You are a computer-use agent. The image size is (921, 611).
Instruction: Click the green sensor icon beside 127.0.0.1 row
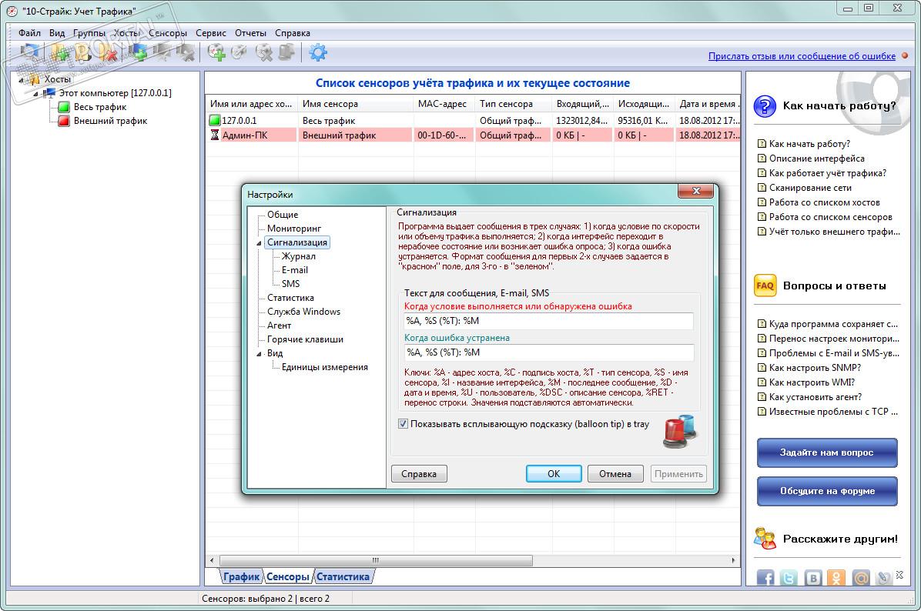click(x=214, y=120)
